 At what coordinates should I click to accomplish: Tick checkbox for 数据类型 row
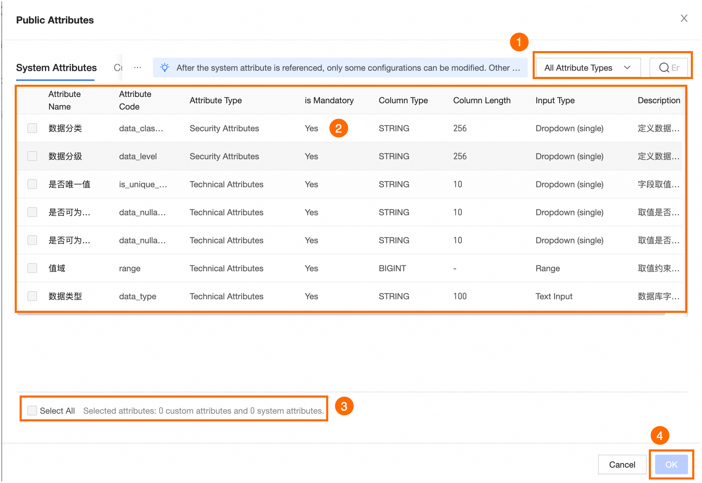click(x=32, y=296)
